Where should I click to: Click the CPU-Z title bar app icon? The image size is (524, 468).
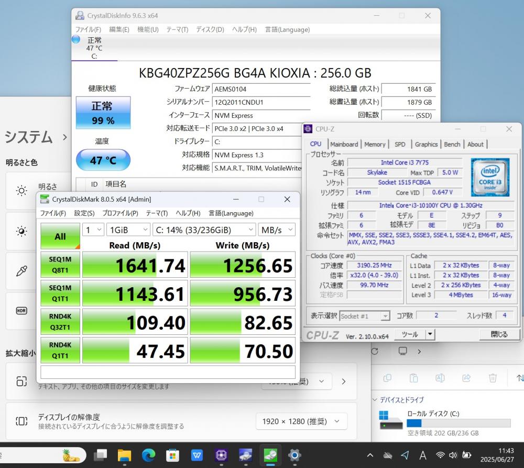click(308, 129)
